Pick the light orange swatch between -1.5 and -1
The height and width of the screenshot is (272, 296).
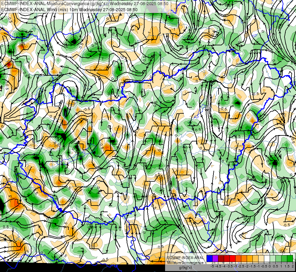pos(255,258)
